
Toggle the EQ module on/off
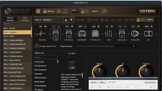(x=112, y=26)
